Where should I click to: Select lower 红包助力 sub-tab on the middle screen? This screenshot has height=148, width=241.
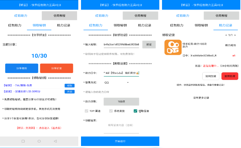coord(96,25)
